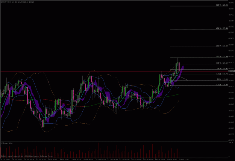Image resolution: width=235 pixels, height=161 pixels.
Task: Click the Volumes indicator label
Action: tap(7, 143)
